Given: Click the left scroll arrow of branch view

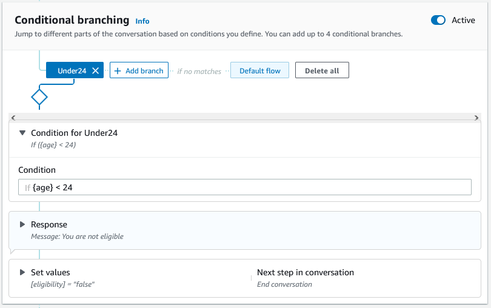Looking at the screenshot, I should point(13,118).
